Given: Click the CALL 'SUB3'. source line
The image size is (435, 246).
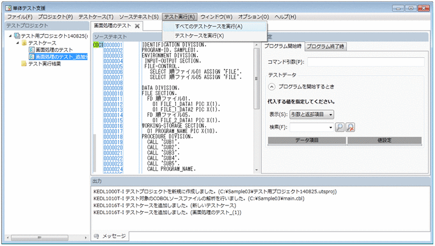Looking at the screenshot, I should click(x=163, y=153).
